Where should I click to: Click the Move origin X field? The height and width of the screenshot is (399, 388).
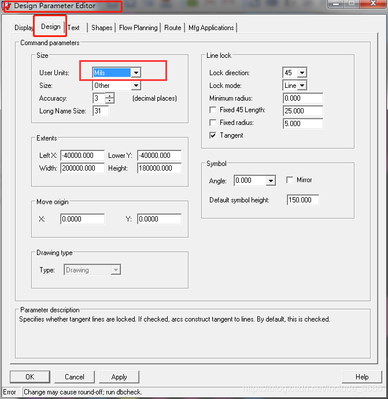[x=83, y=219]
